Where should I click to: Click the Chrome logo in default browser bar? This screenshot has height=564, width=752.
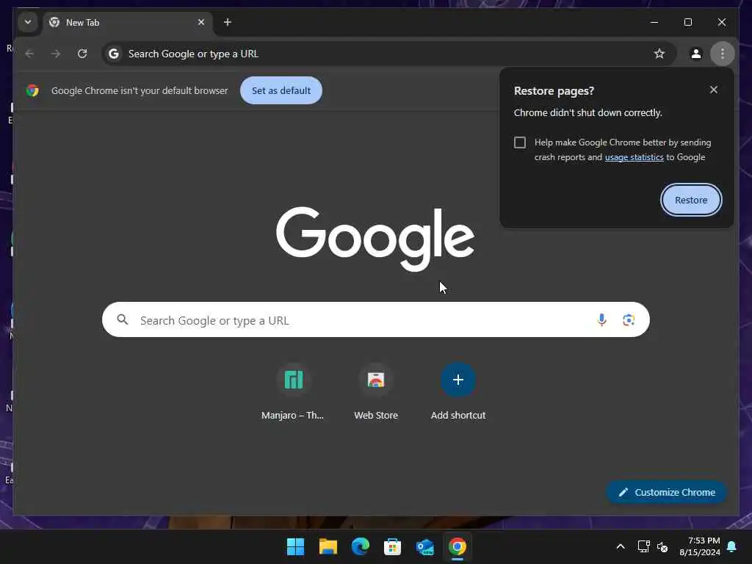(32, 90)
